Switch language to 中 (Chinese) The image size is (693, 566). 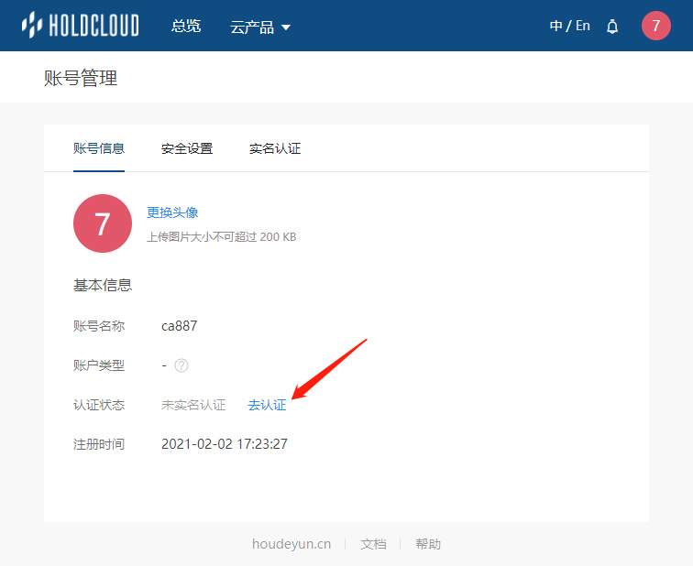pyautogui.click(x=555, y=27)
